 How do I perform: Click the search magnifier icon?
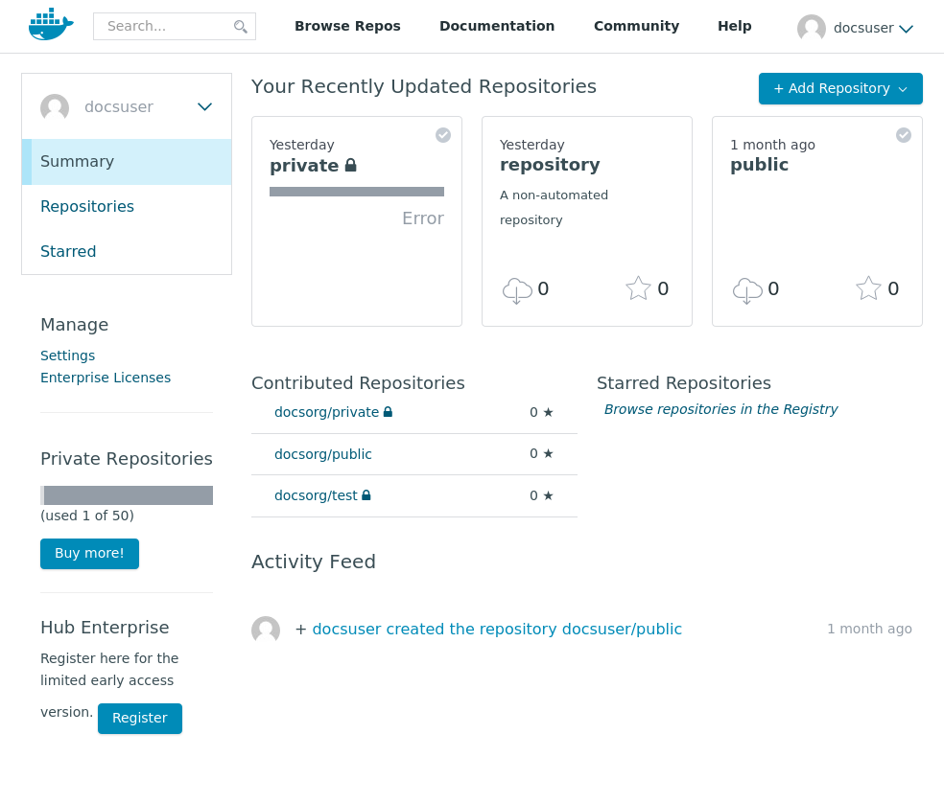[x=240, y=27]
